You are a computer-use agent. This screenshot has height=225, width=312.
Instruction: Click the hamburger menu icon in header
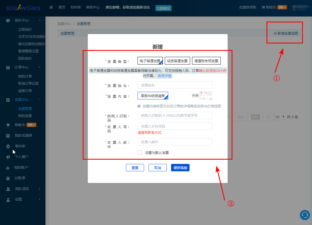[51, 7]
